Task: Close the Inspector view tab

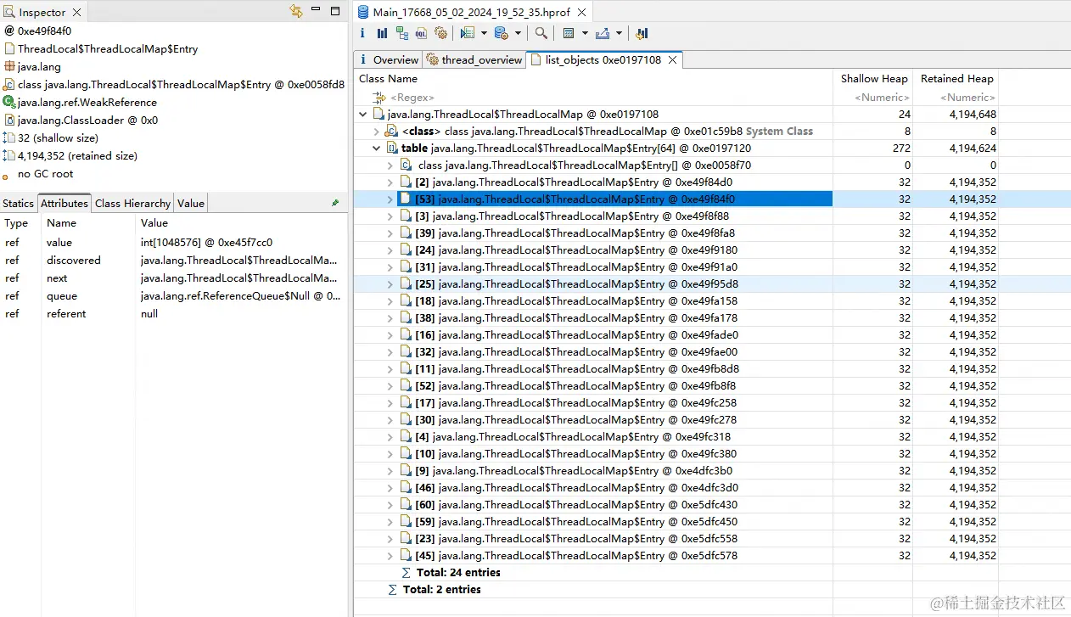Action: (x=76, y=12)
